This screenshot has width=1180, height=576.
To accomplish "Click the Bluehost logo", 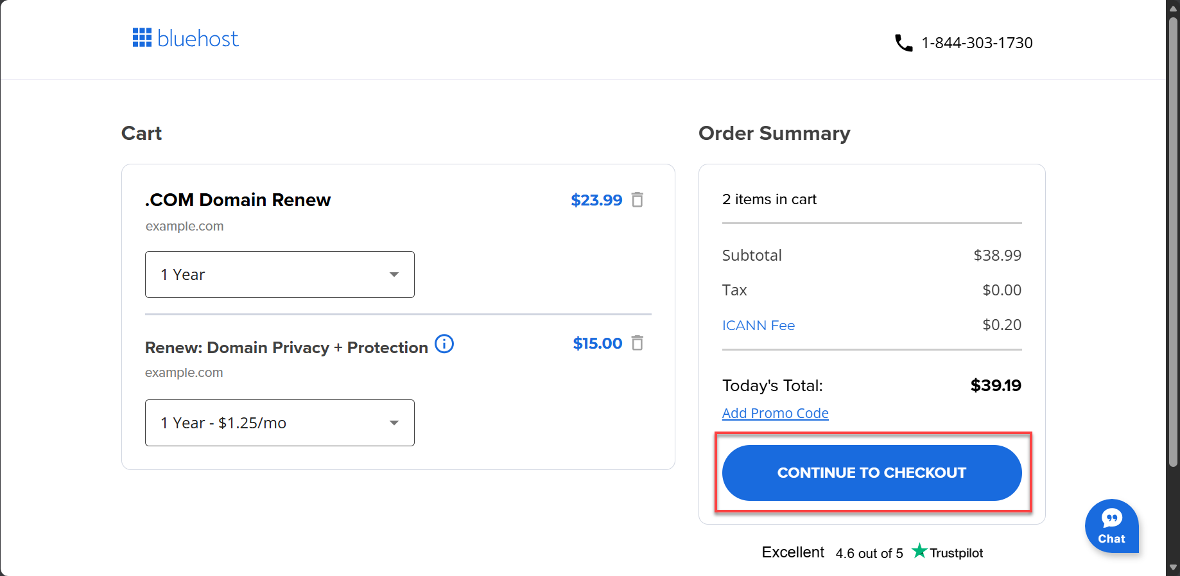I will [x=186, y=38].
